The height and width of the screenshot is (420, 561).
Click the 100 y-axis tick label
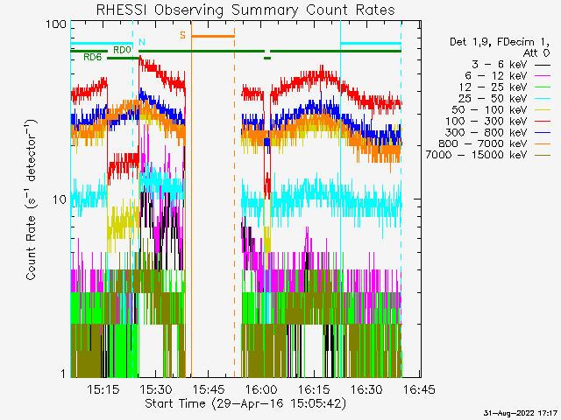click(56, 24)
